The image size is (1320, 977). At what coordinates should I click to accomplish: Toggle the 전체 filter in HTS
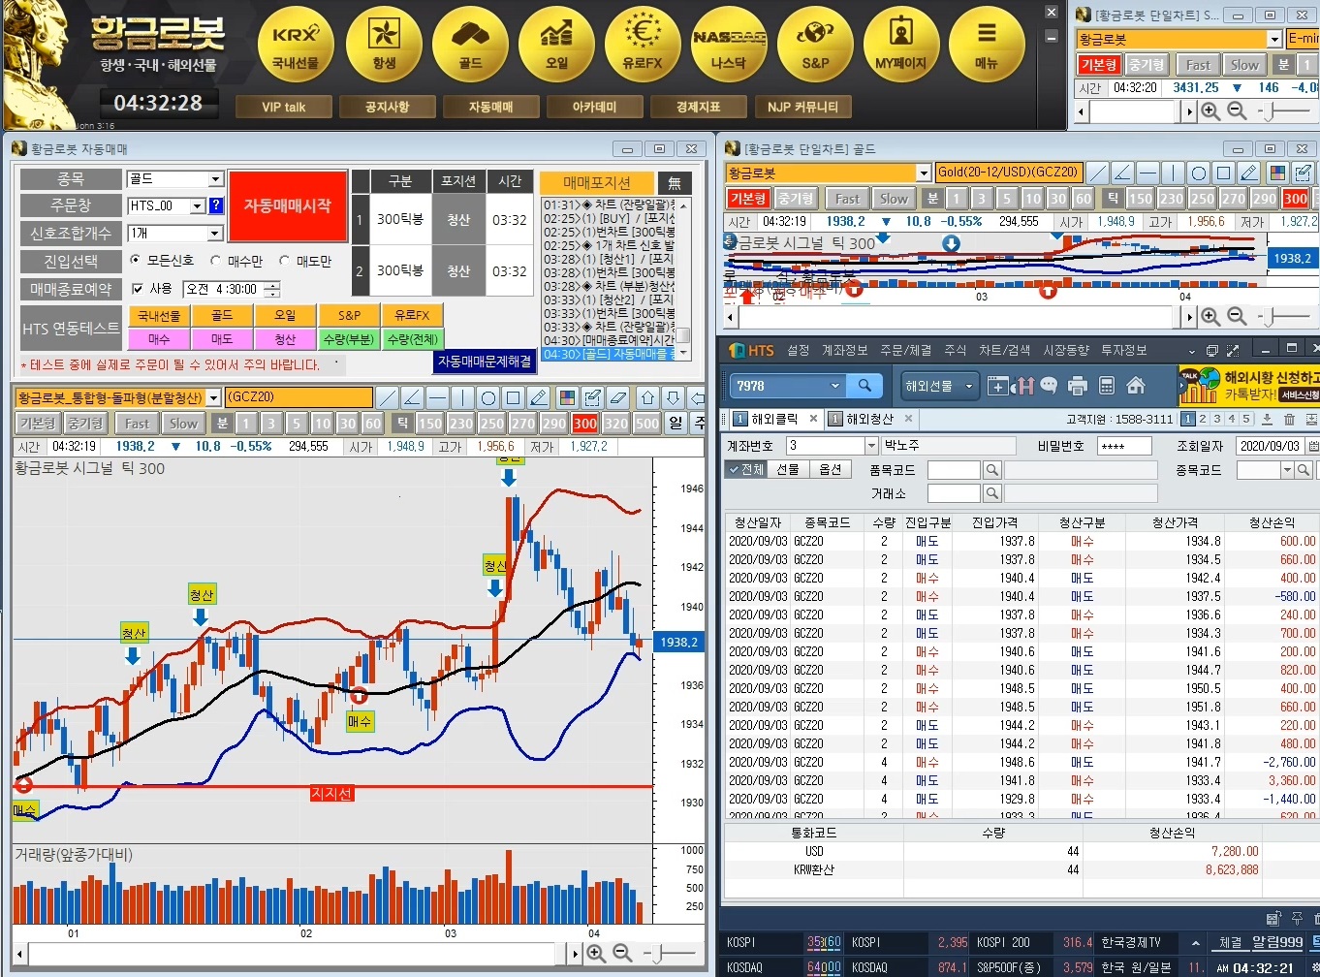pyautogui.click(x=746, y=469)
